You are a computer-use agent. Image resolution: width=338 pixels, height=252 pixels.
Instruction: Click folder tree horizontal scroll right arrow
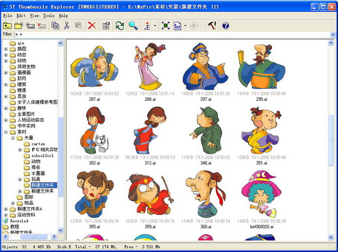tap(54, 237)
